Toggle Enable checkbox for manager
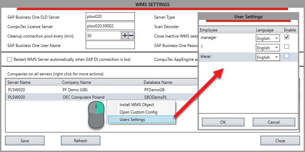Viewport: 305px width, 152px height. pos(286,37)
